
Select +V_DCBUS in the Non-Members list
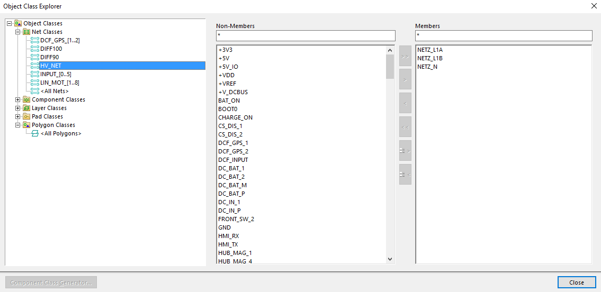click(232, 92)
